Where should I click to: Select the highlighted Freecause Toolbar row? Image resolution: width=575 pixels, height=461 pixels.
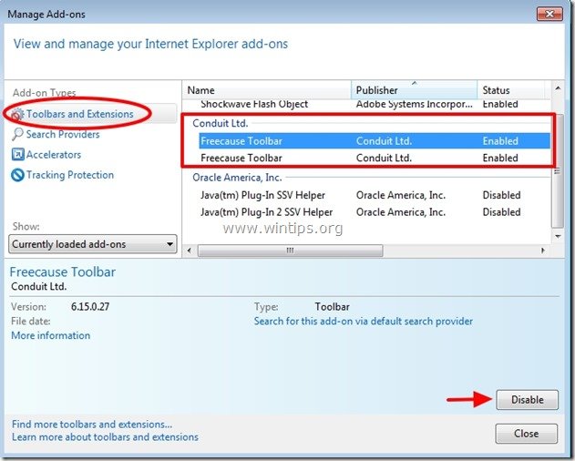tap(375, 141)
